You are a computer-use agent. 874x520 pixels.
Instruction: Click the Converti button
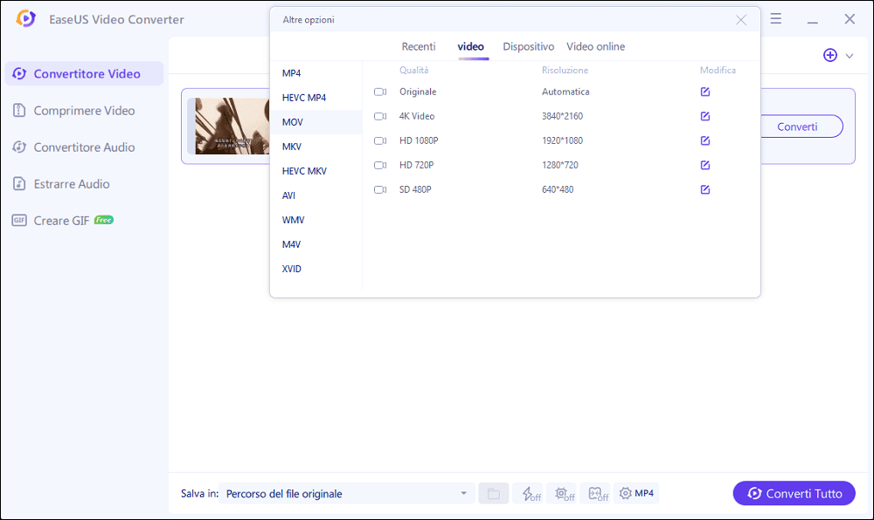[x=801, y=127]
